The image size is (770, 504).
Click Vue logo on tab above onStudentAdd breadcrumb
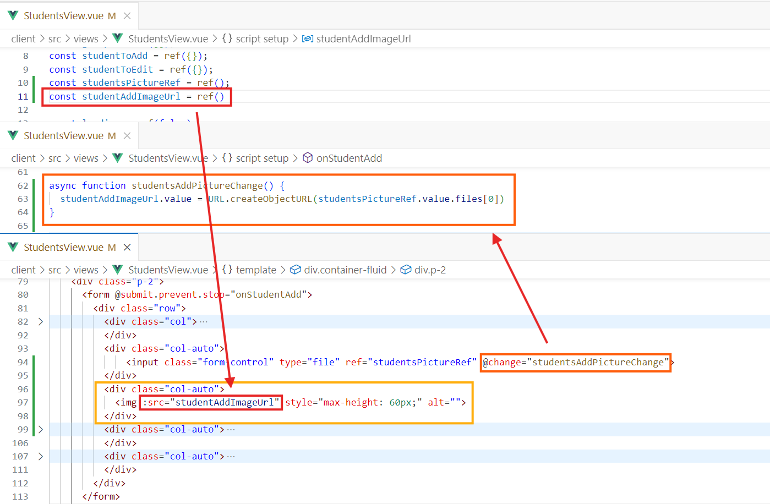pos(13,135)
